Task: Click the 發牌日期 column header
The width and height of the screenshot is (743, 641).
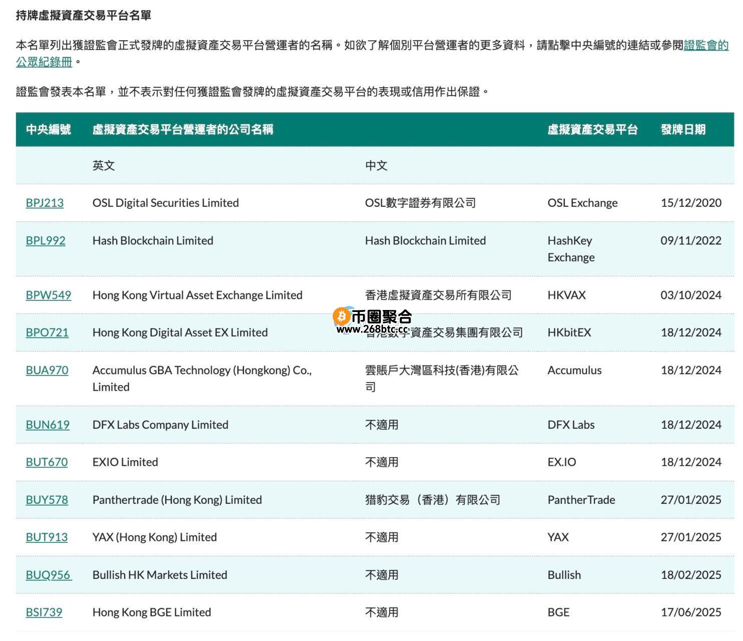Action: coord(683,130)
